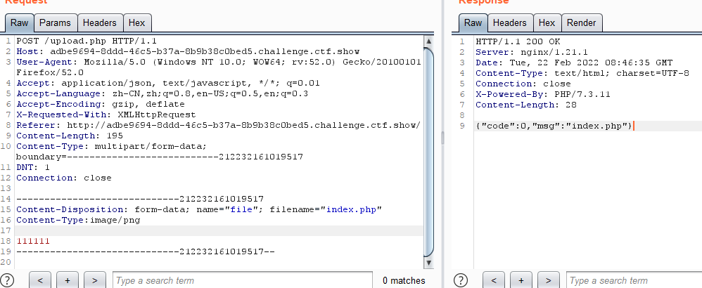Go to next match in Response search
The width and height of the screenshot is (702, 288).
coord(549,280)
